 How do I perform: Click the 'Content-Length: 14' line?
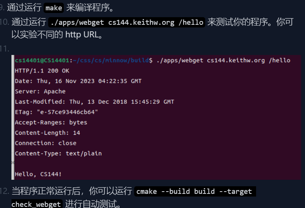tap(47, 133)
